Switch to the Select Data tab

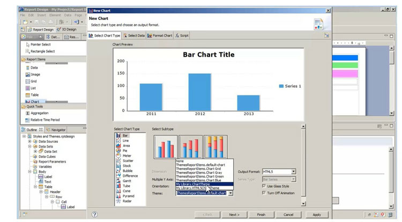(134, 35)
